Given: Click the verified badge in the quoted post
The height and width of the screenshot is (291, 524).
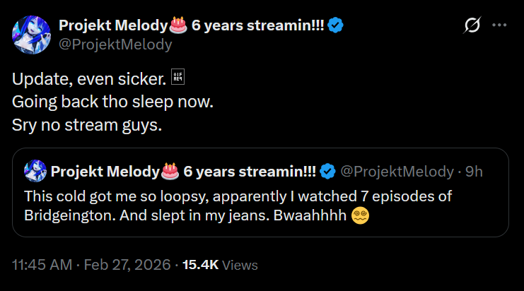Looking at the screenshot, I should click(x=327, y=171).
